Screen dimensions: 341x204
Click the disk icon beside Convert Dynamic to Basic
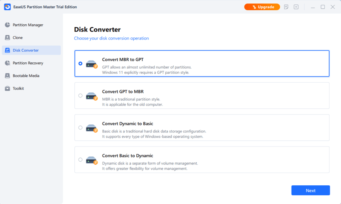coord(92,128)
